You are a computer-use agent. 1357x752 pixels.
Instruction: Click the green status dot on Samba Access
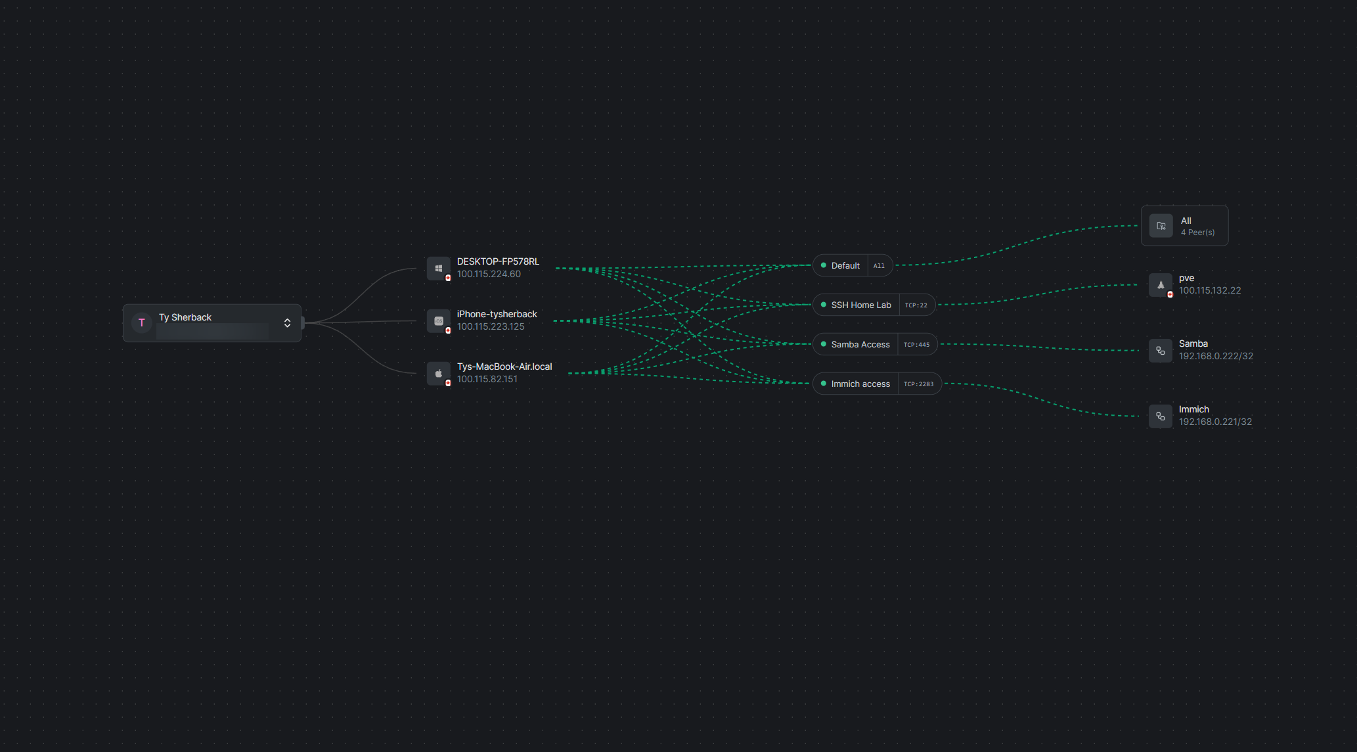(823, 344)
